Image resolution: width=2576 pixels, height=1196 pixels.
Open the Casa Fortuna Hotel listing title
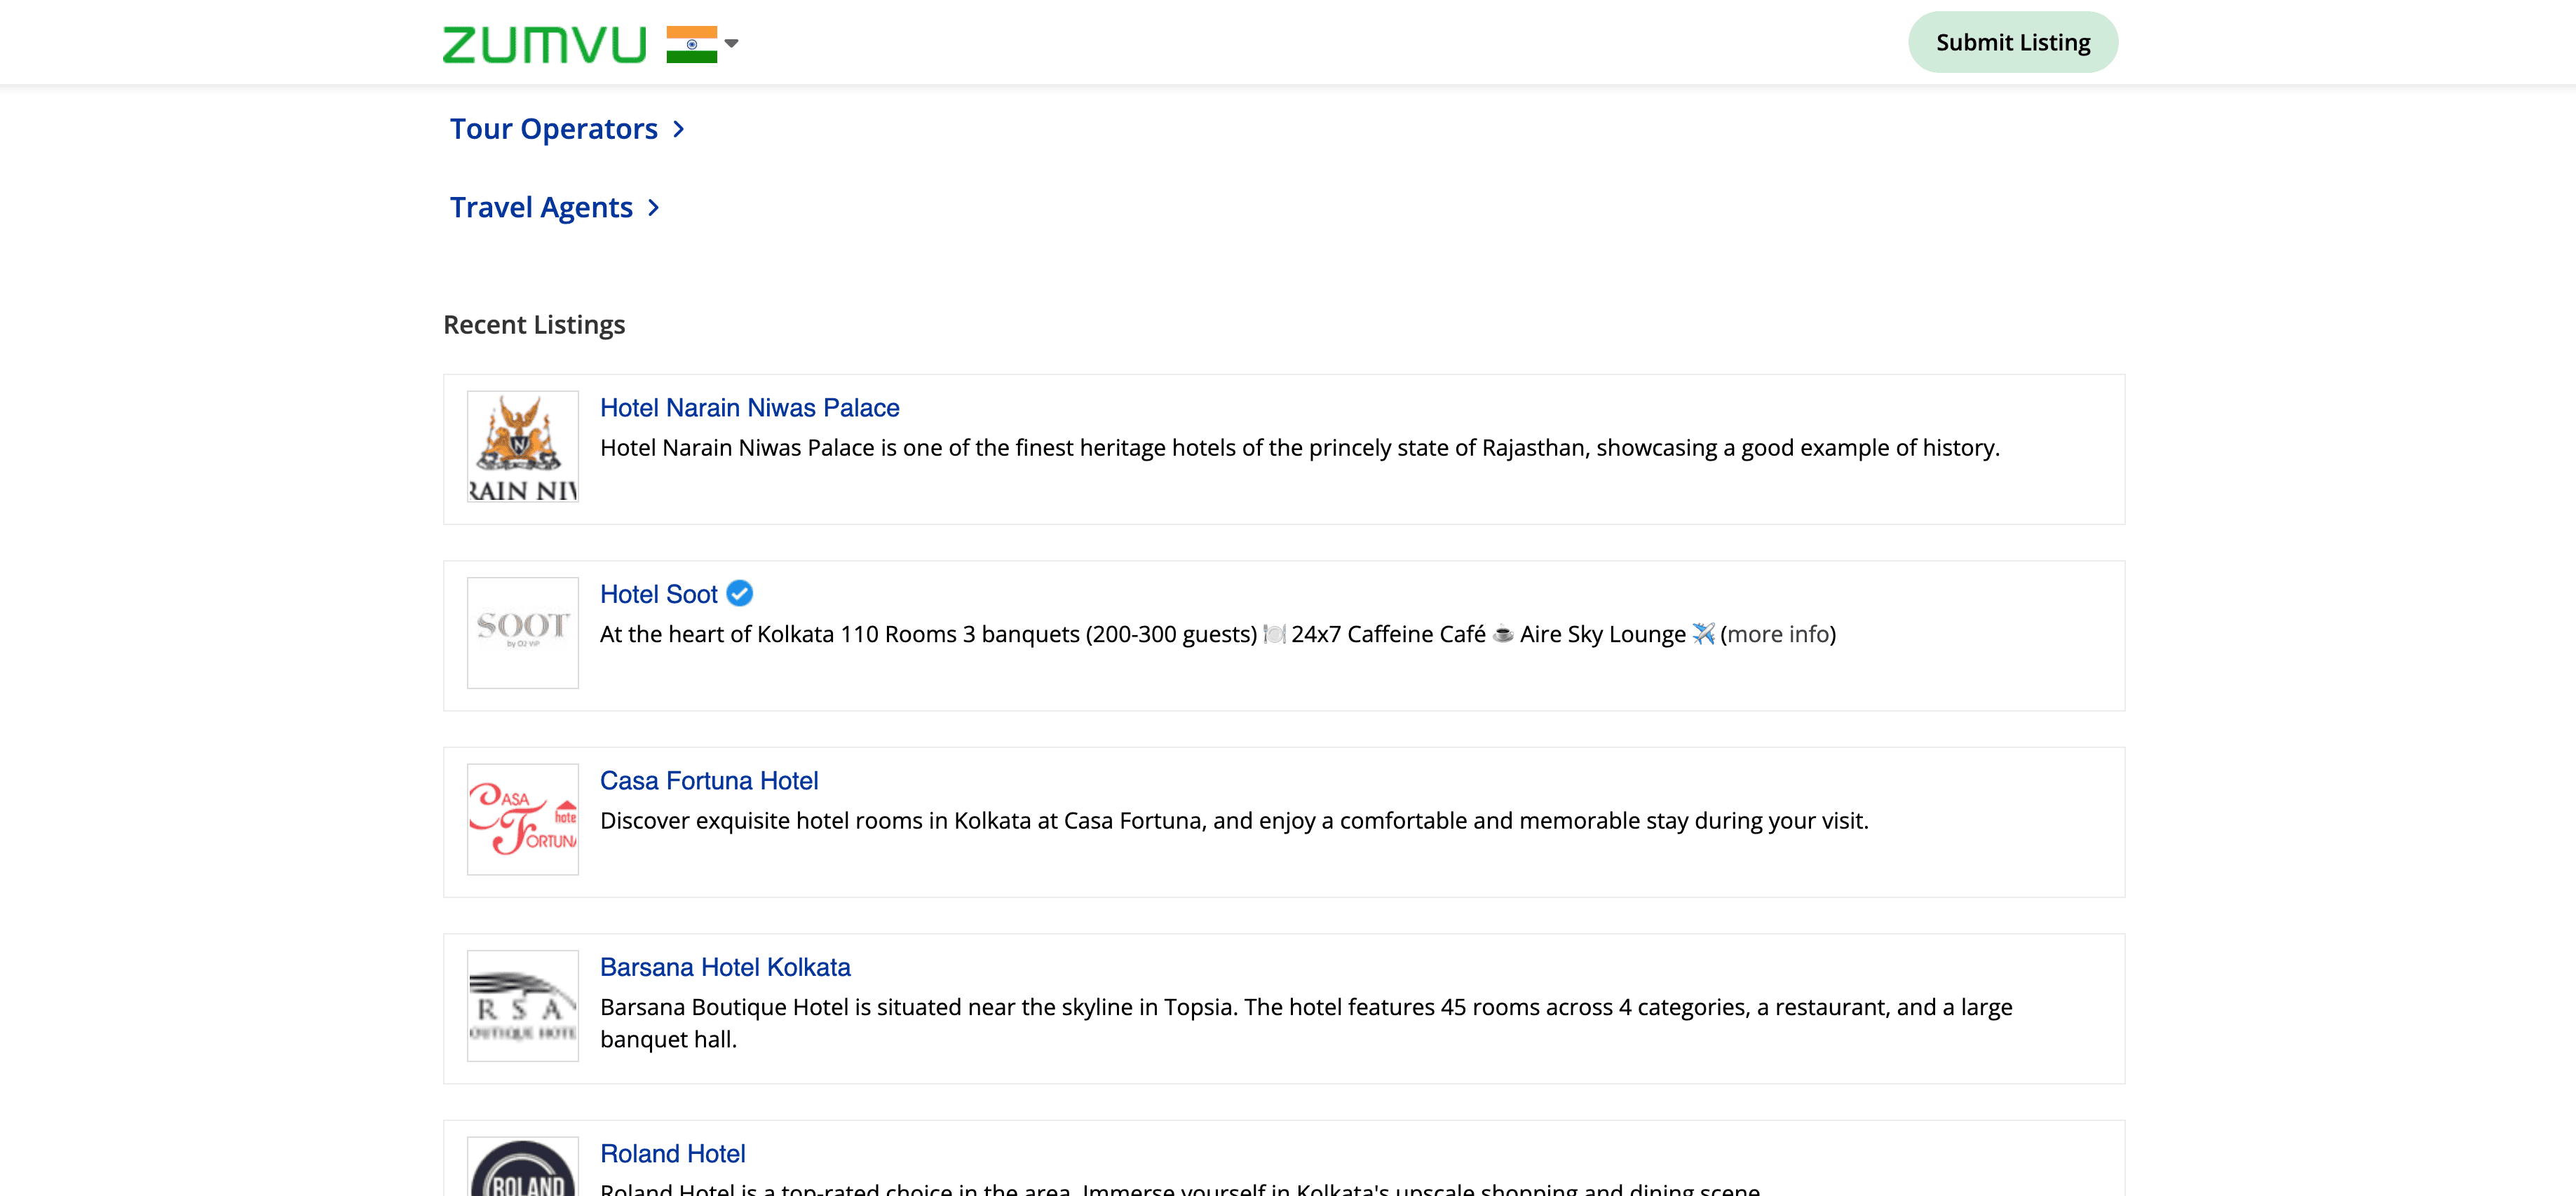click(708, 781)
